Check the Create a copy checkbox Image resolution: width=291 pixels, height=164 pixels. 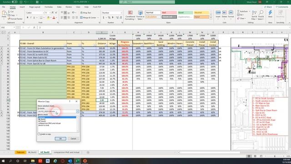39,134
